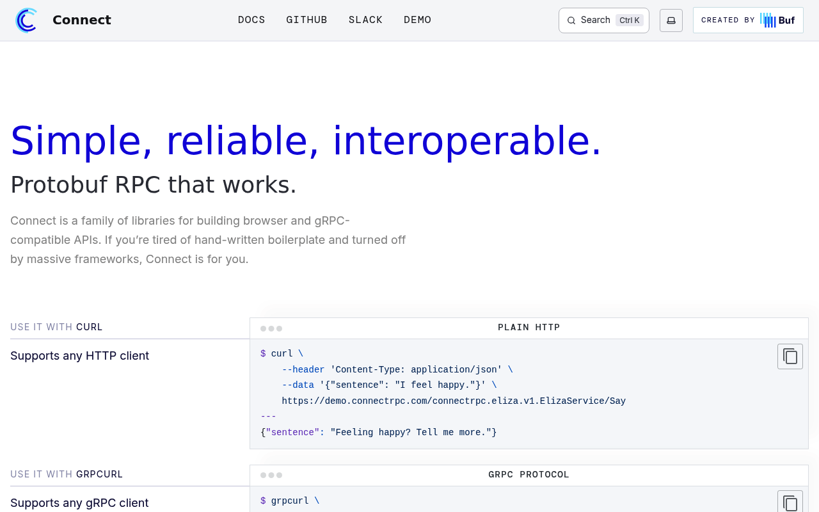Copy the curl code snippet
The image size is (819, 512).
point(790,356)
